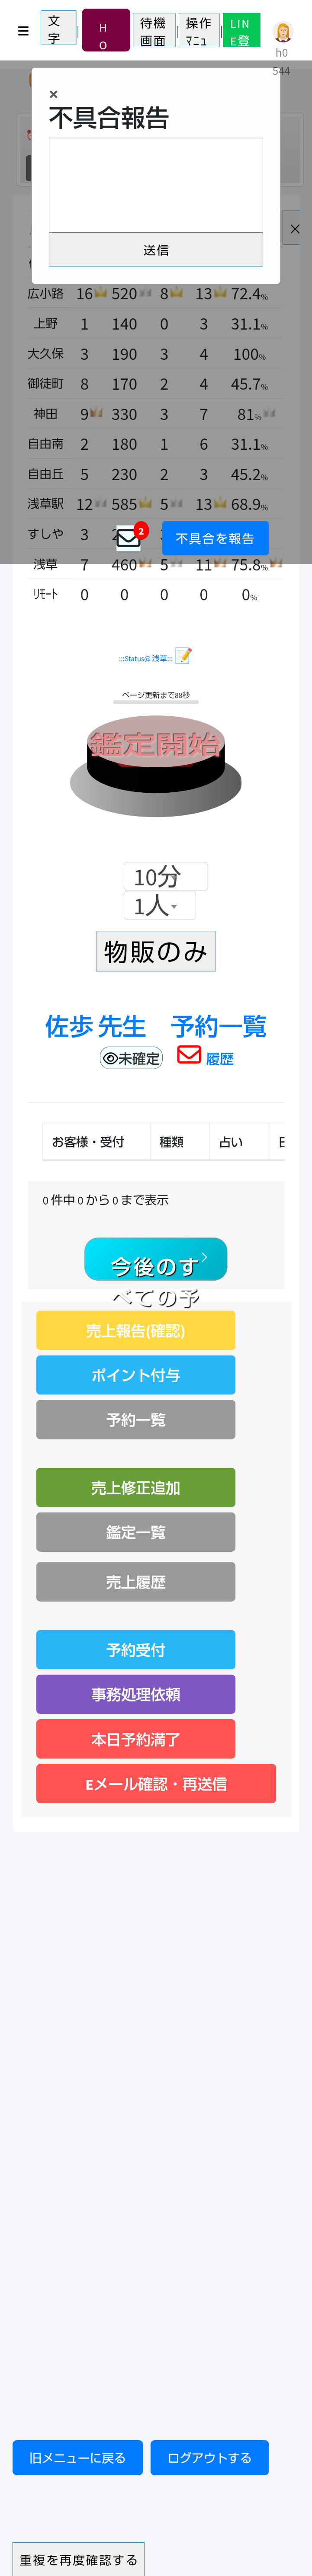Image resolution: width=312 pixels, height=2576 pixels.
Task: Click the 送信 submit button
Action: 156,250
